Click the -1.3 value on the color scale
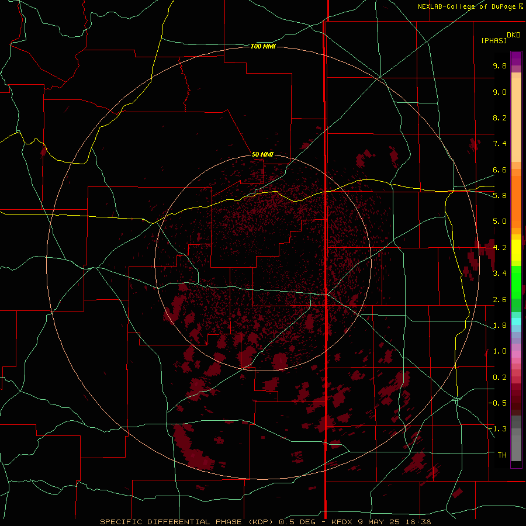Image resolution: width=526 pixels, height=526 pixels. pos(497,429)
